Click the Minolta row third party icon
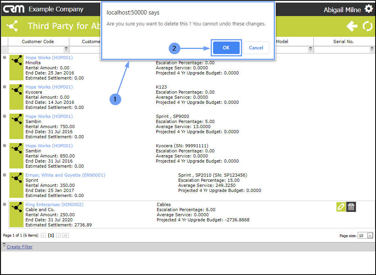This screenshot has height=275, width=376. point(16,68)
